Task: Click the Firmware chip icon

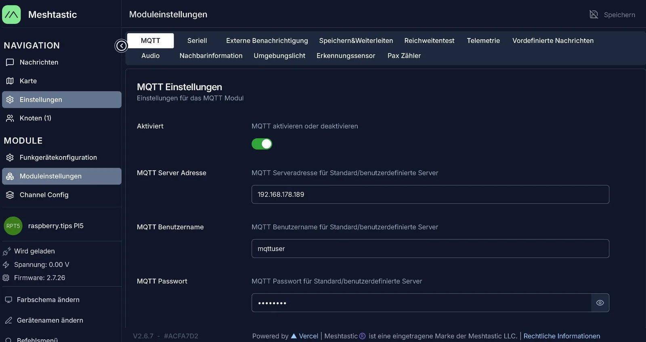Action: 6,278
